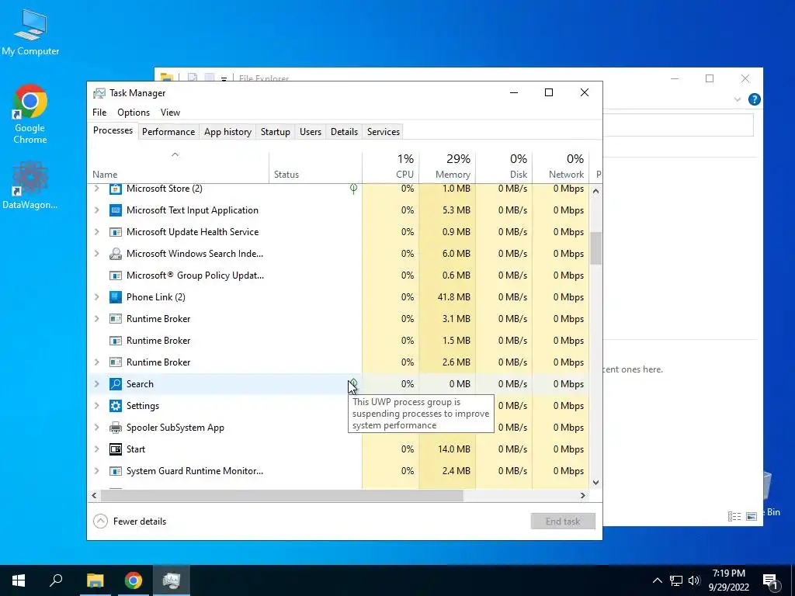Viewport: 795px width, 596px height.
Task: Click the Start process icon
Action: (116, 449)
